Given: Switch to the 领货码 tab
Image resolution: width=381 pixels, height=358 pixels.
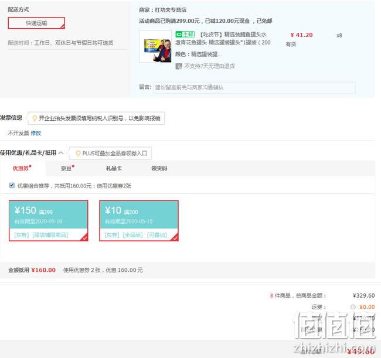Looking at the screenshot, I should coord(159,168).
